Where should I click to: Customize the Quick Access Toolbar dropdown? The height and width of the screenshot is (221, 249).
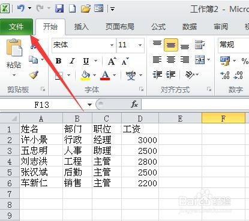click(113, 9)
